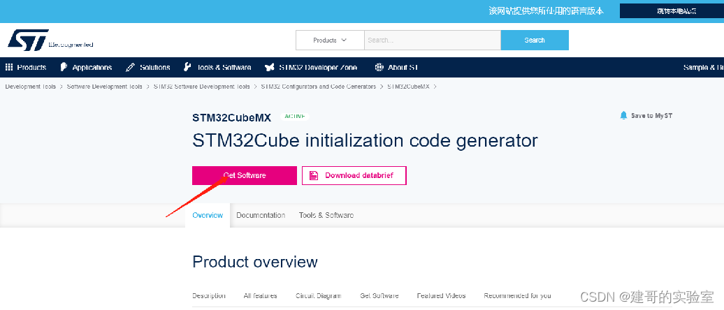The width and height of the screenshot is (724, 310).
Task: Open the Products dropdown beside search
Action: click(x=330, y=40)
